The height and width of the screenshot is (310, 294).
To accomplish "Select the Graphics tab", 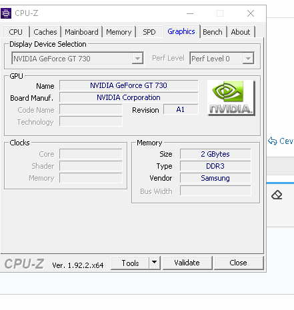I will 181,31.
